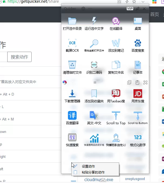Click the VIP badge in Quicker header
Screen dimensions: 164x183
(130, 8)
